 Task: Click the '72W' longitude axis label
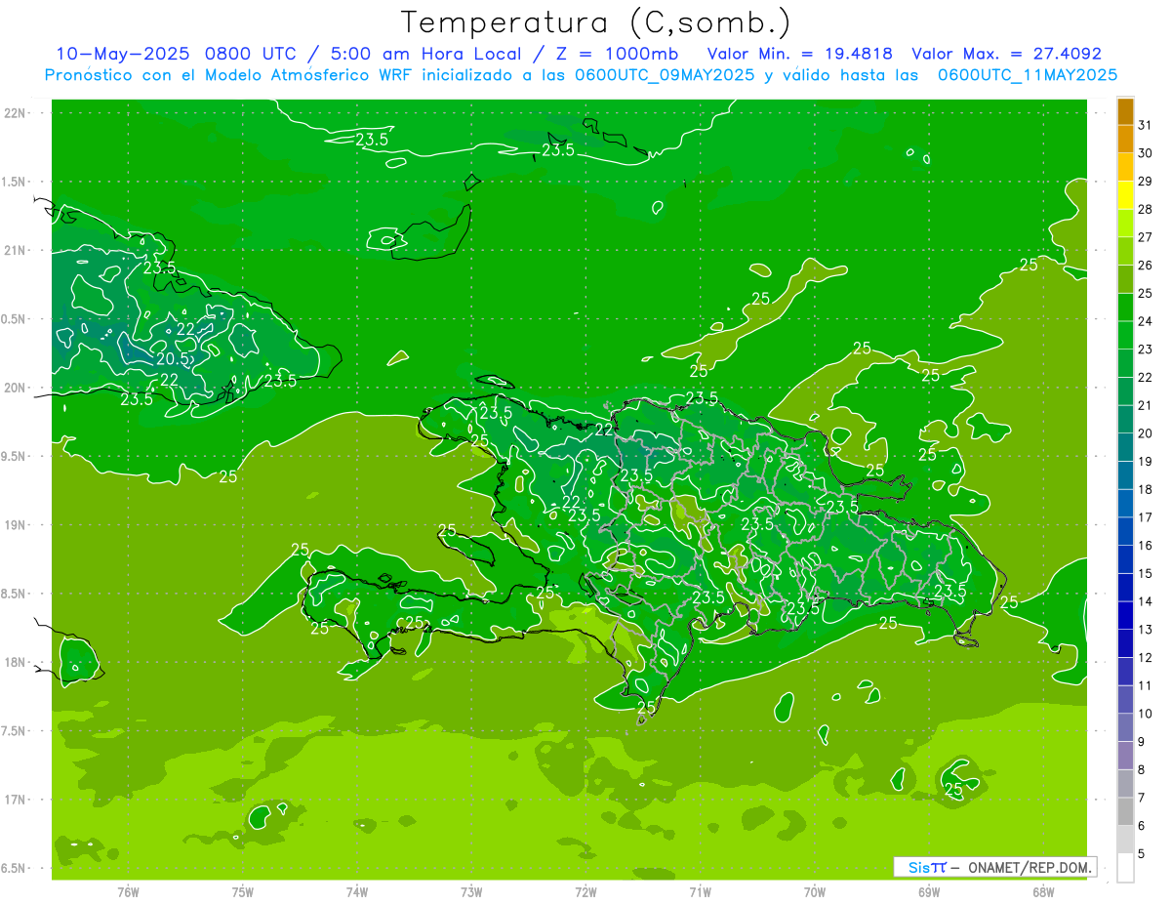pos(585,892)
